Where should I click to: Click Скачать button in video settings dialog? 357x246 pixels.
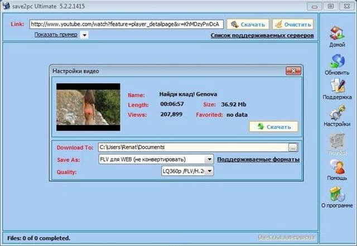click(x=274, y=127)
